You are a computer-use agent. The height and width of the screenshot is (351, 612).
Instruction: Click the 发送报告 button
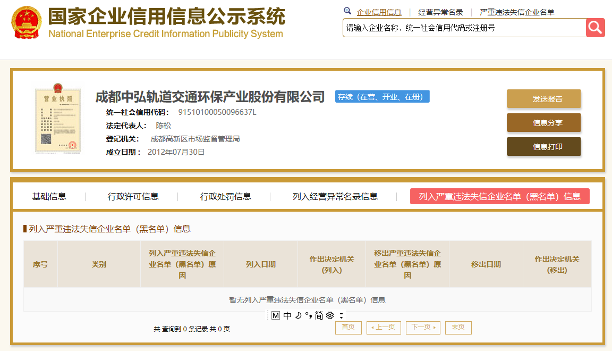click(543, 99)
